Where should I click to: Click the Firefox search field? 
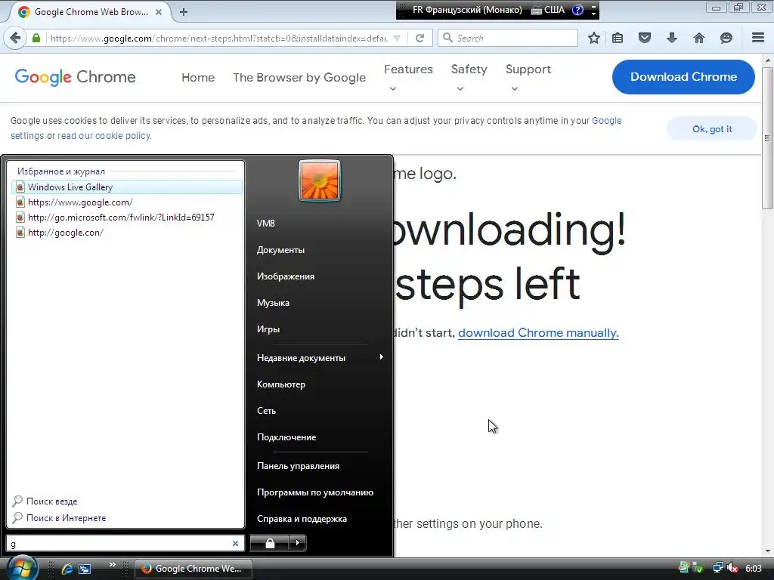pos(507,38)
